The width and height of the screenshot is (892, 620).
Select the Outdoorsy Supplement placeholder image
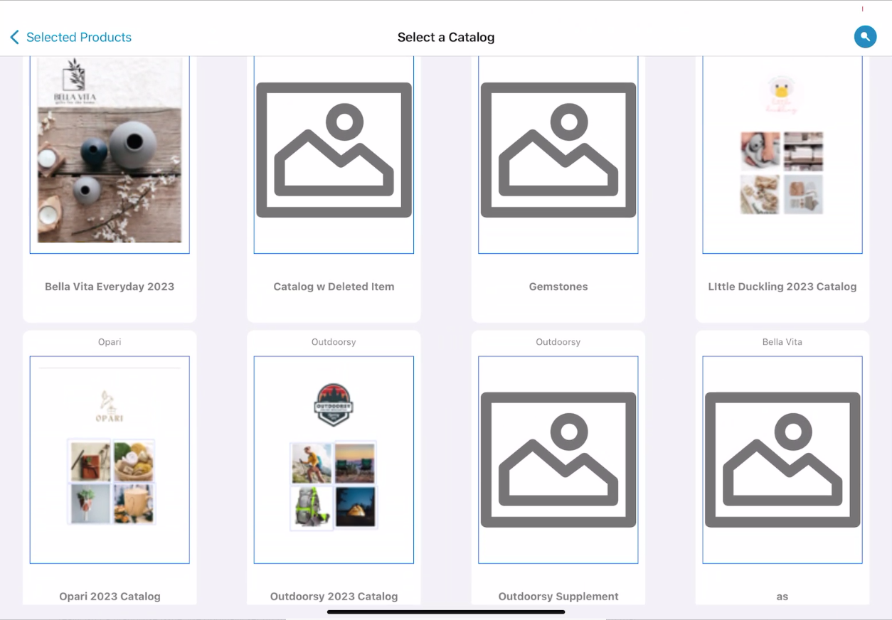[x=558, y=460]
